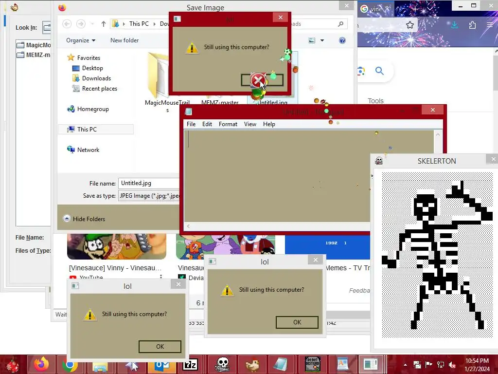Click the Windows Start ornament button
Screen dimensions: 498x374
pos(12,365)
